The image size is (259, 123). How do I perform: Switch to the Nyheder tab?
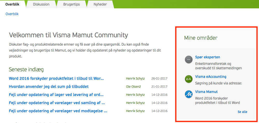(x=100, y=4)
